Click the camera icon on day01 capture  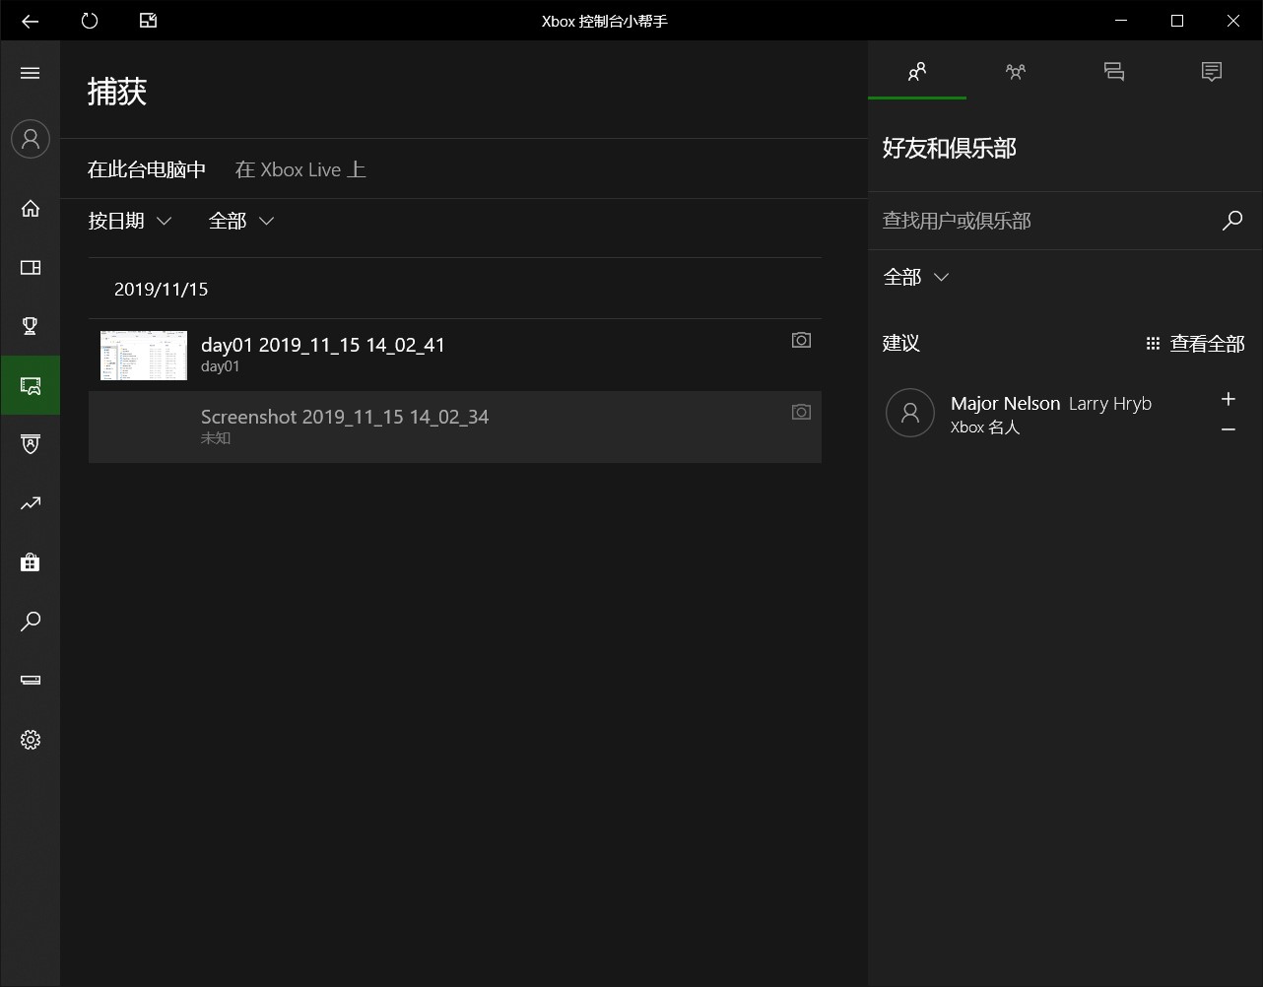point(801,340)
